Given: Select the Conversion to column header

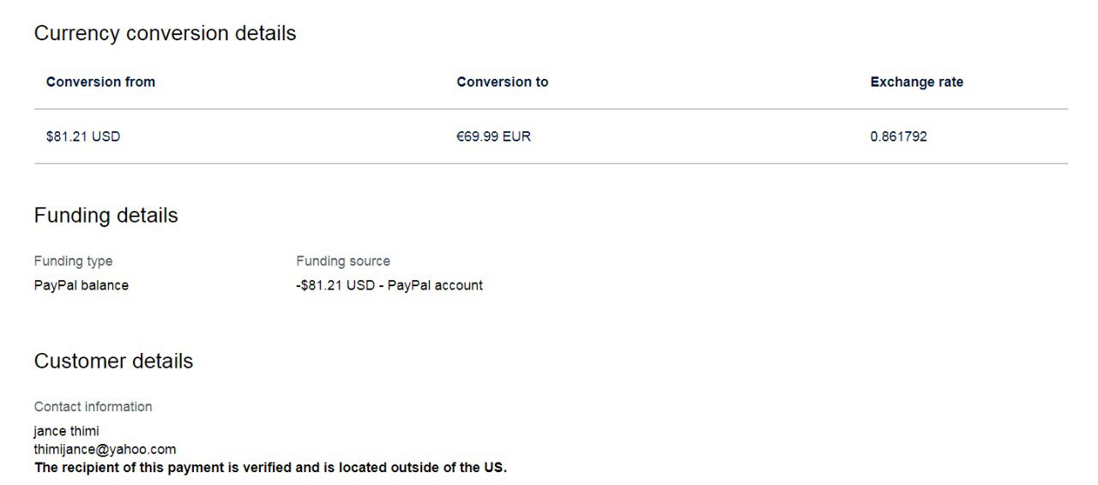Looking at the screenshot, I should (x=502, y=82).
